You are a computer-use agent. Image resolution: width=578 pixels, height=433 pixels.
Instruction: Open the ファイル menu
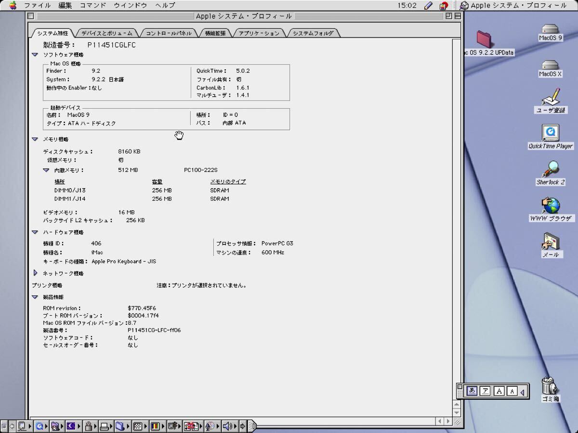[x=38, y=5]
